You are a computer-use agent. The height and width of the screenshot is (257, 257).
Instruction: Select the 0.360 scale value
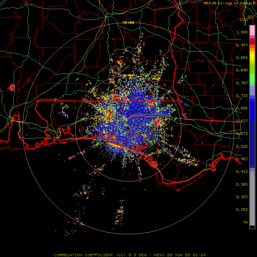pos(242,184)
